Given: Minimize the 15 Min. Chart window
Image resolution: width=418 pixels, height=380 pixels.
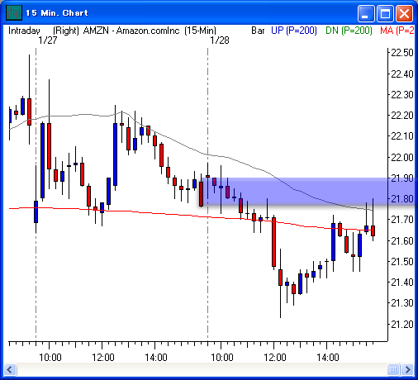Looking at the screenshot, I should [x=366, y=13].
